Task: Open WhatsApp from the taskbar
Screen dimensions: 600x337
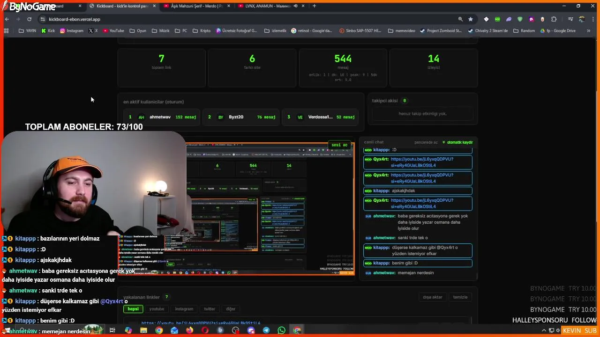Action: click(x=281, y=330)
